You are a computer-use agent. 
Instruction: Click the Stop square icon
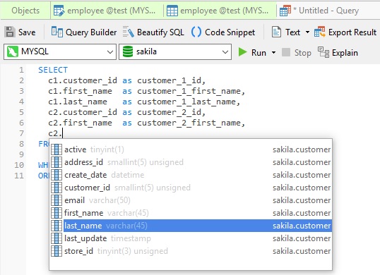coord(286,52)
